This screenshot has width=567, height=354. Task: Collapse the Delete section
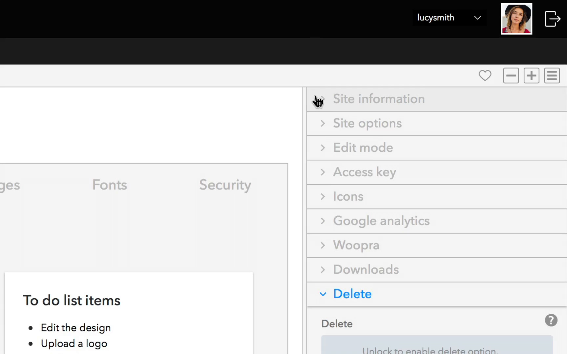click(437, 294)
